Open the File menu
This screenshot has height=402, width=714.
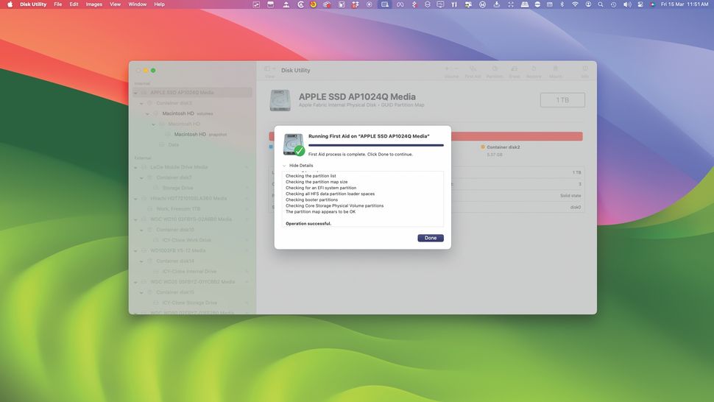[58, 4]
